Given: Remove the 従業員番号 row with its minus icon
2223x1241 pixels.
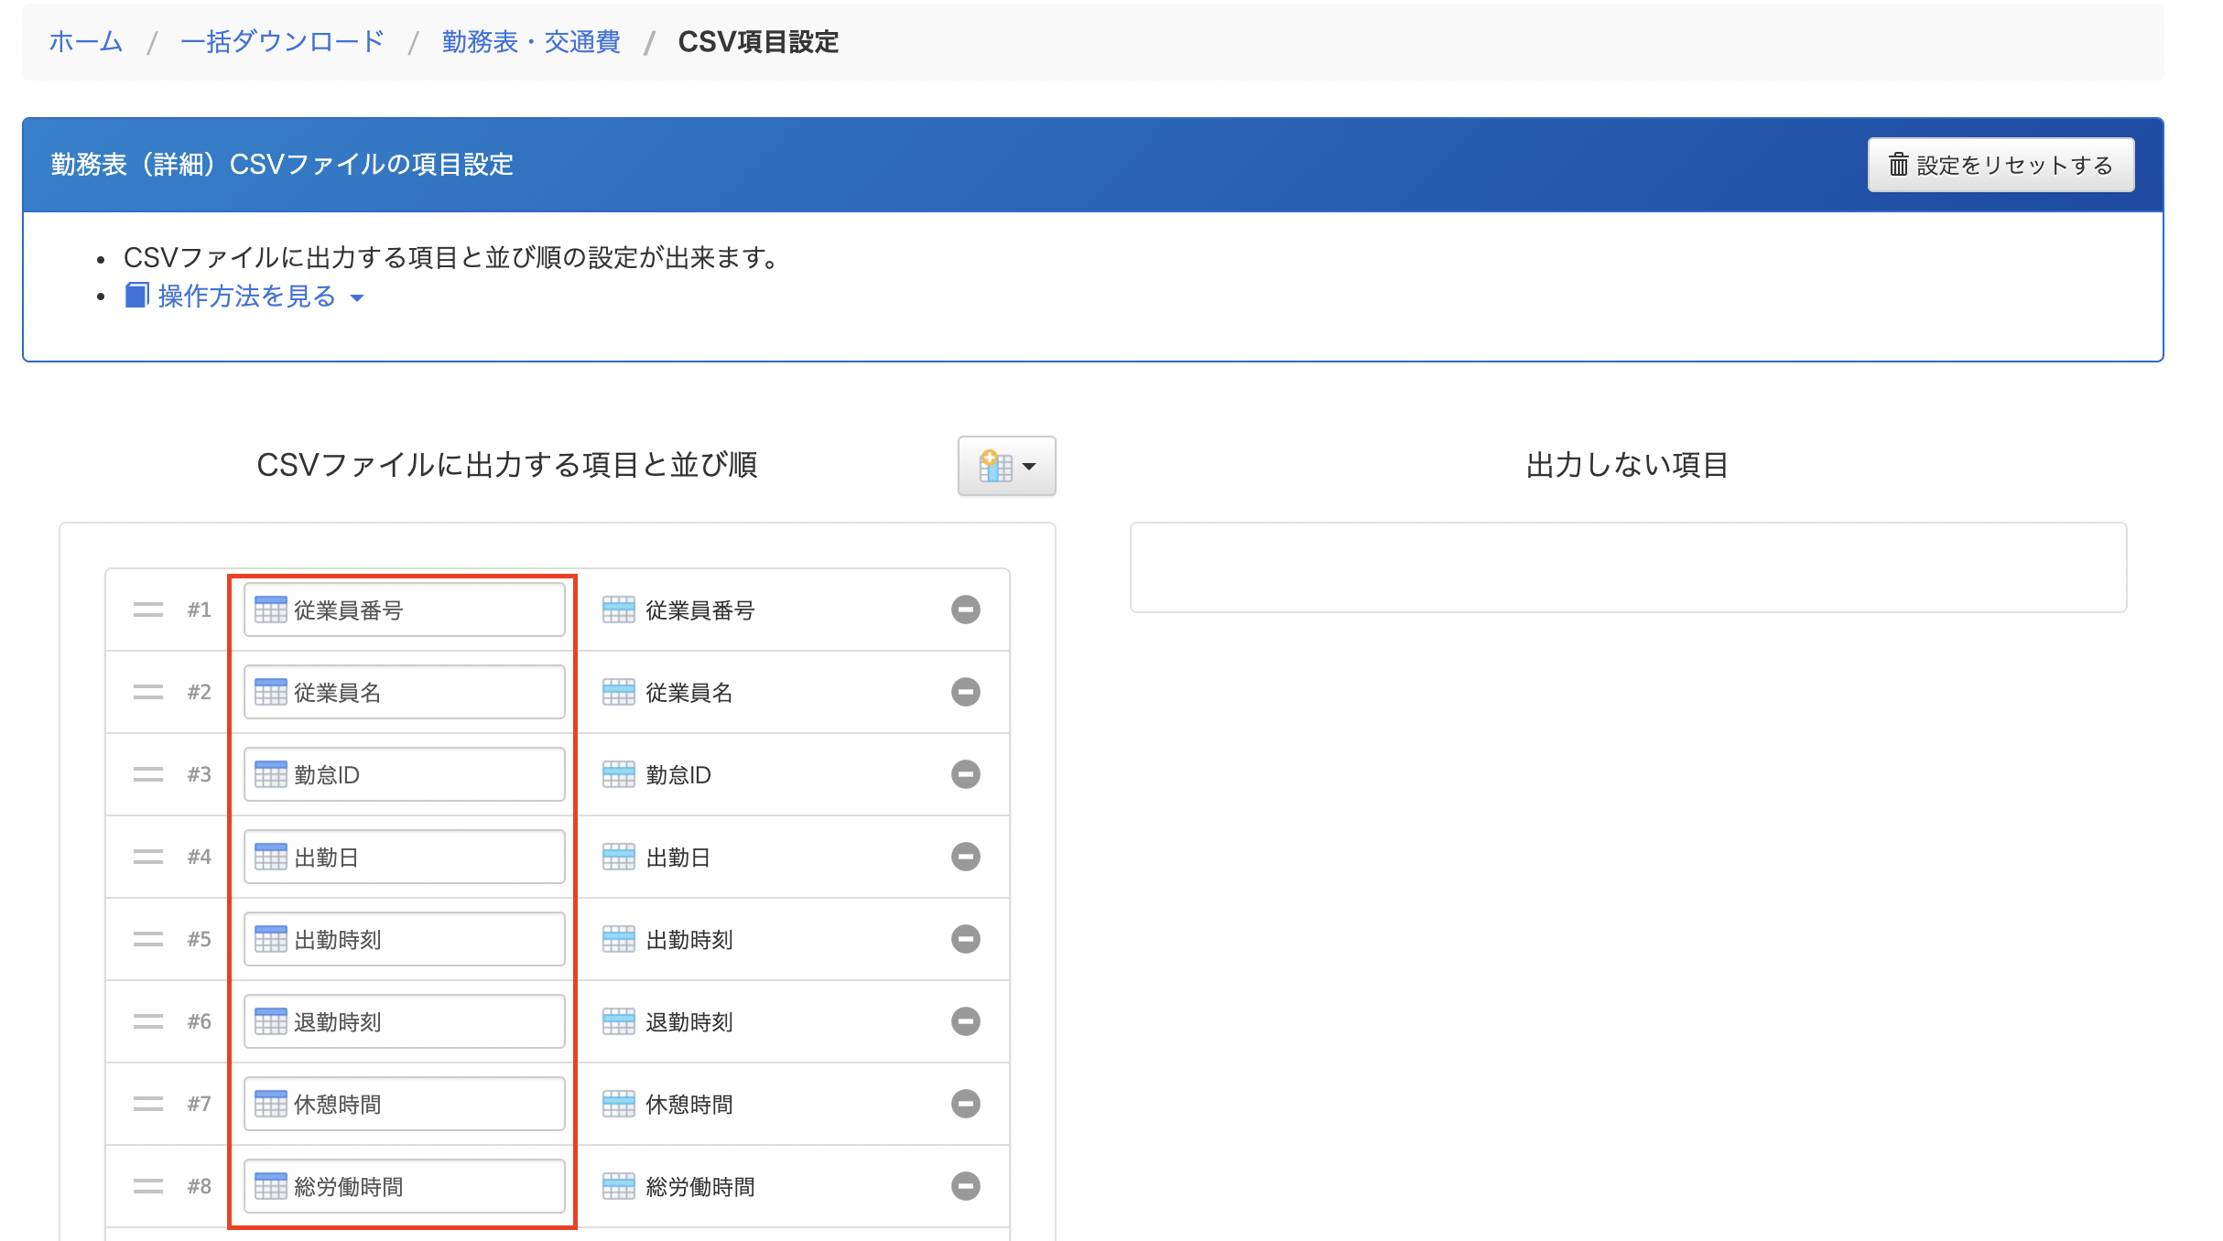Looking at the screenshot, I should coord(965,610).
